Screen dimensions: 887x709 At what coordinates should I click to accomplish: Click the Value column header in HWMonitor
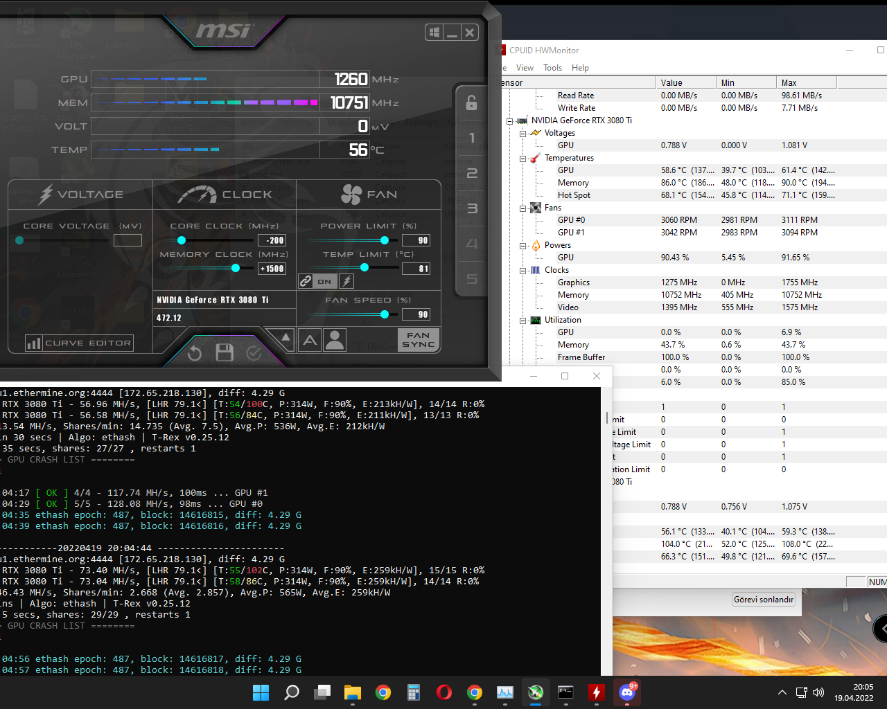tap(686, 82)
